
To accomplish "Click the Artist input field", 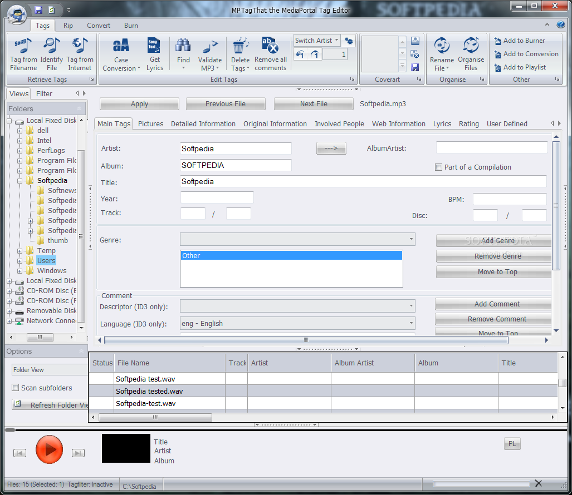I will (236, 148).
